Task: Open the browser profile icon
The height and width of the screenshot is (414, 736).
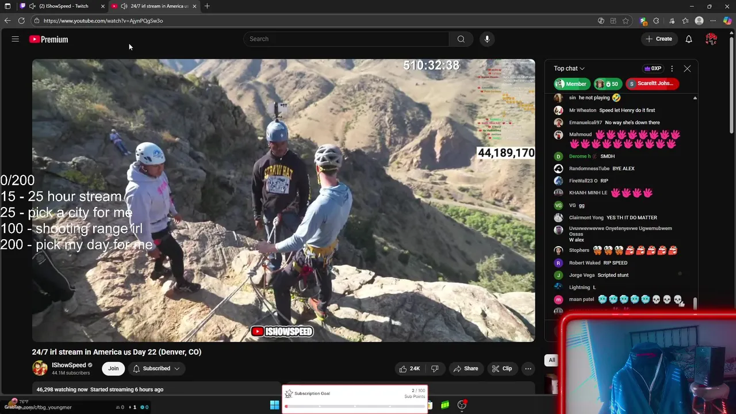Action: pos(699,21)
